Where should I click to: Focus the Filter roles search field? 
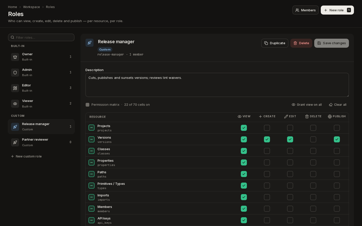(x=41, y=37)
